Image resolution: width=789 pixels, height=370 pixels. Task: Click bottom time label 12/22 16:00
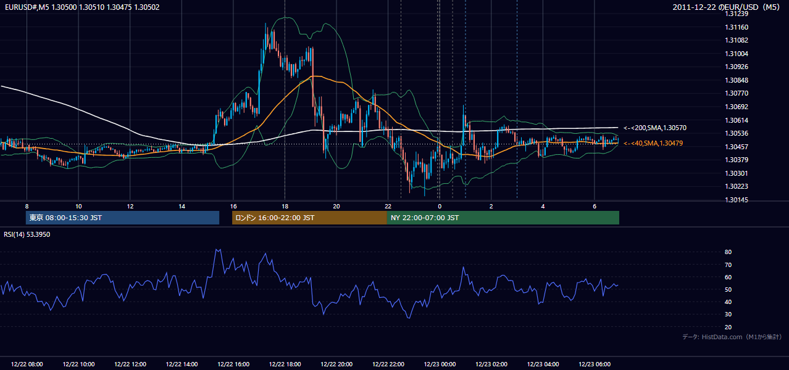[233, 364]
